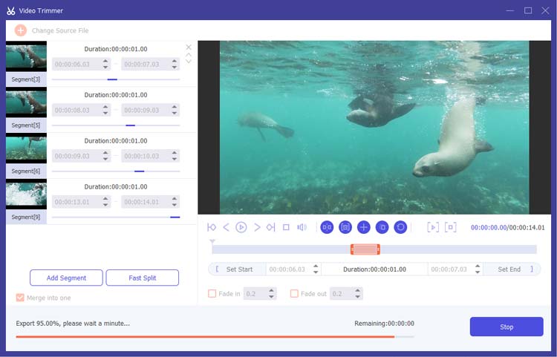Play the video preview
This screenshot has height=357, width=557.
[x=241, y=227]
